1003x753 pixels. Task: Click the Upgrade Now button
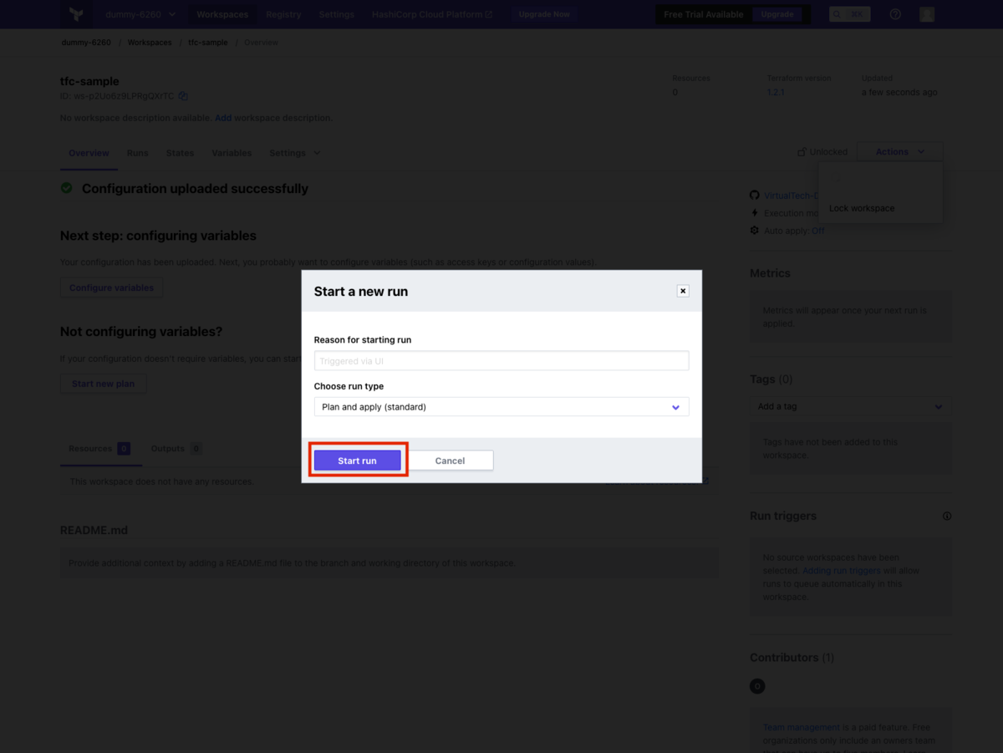[x=544, y=14]
